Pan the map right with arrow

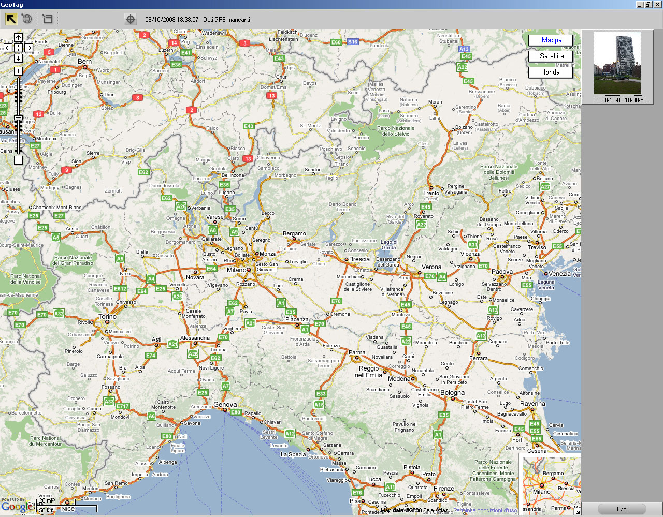[x=28, y=48]
